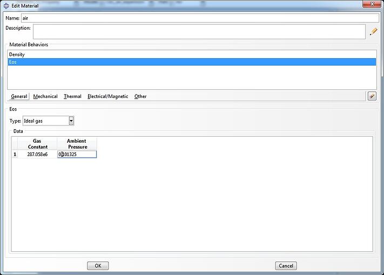The width and height of the screenshot is (384, 275).
Task: Click the Ambient Pressure cell being edited
Action: pyautogui.click(x=77, y=154)
